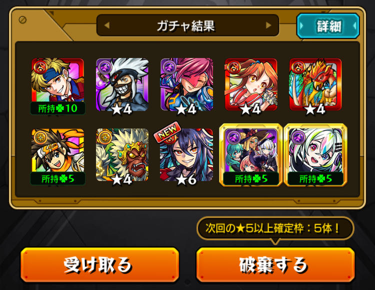This screenshot has width=375, height=290.
Task: Tap the 次回の★5以上確定枠 info bubble
Action: [275, 228]
